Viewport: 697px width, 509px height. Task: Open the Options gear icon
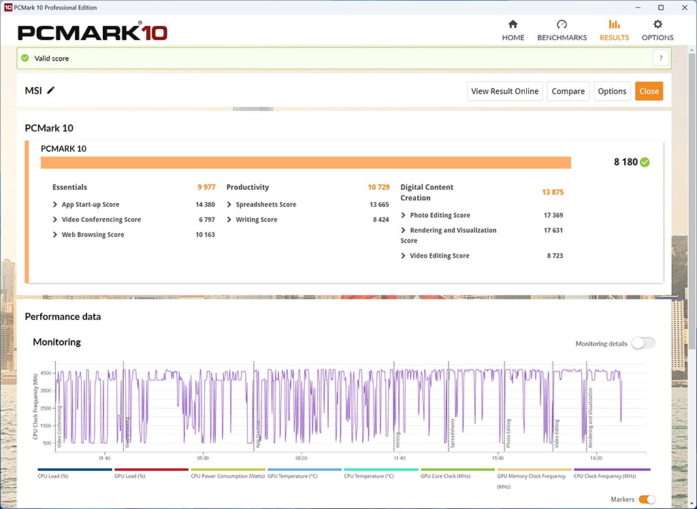658,24
